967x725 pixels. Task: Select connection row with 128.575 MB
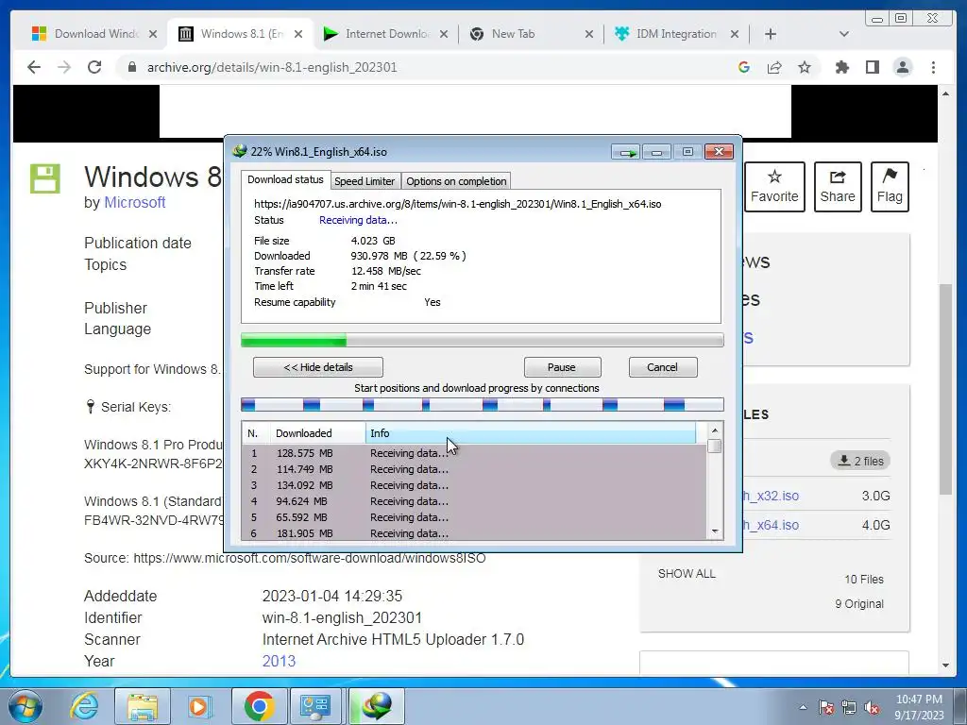point(474,453)
